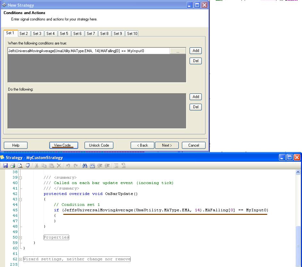Open the Set 9 tab

point(118,34)
